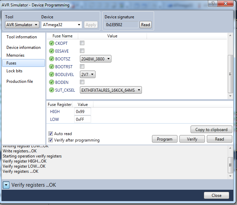Toggle the BODEN fuse checkbox

82,82
